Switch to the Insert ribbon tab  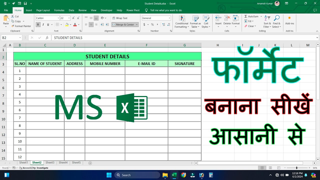[x=29, y=10]
